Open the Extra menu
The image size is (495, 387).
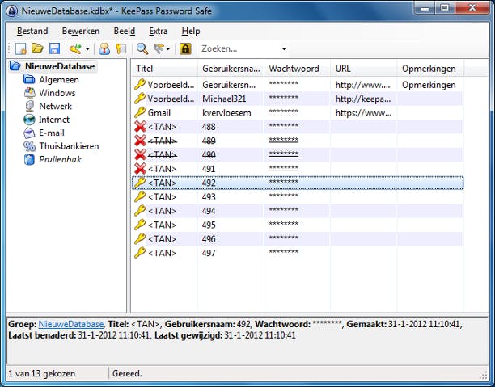159,31
